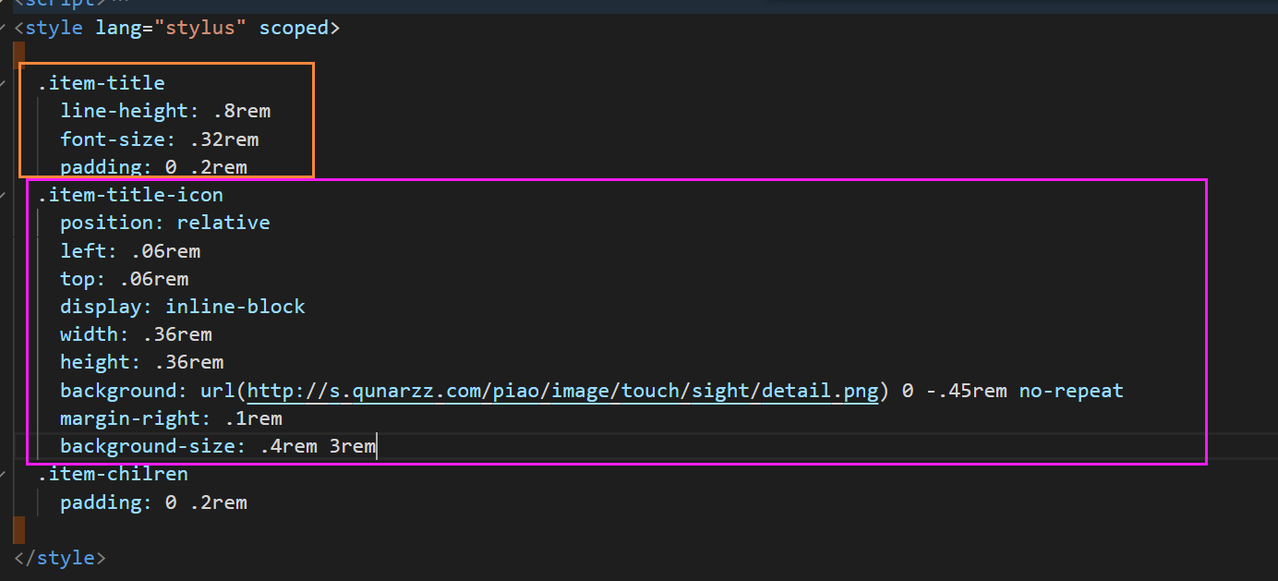The height and width of the screenshot is (581, 1278).
Task: Click the position: relative declaration
Action: [165, 223]
